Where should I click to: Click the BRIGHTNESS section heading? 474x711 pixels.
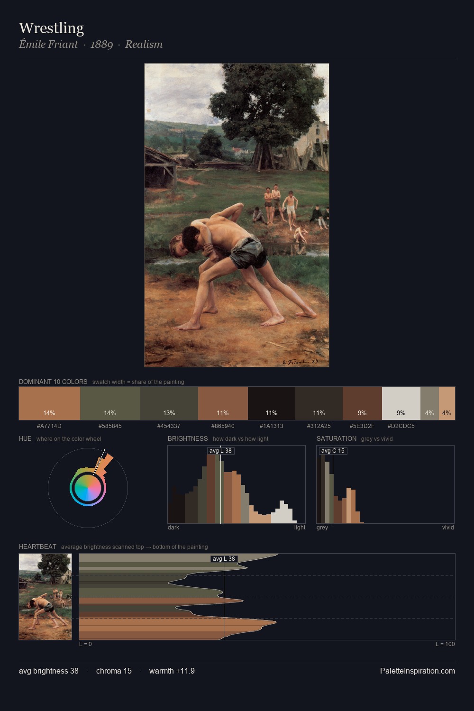pyautogui.click(x=188, y=438)
